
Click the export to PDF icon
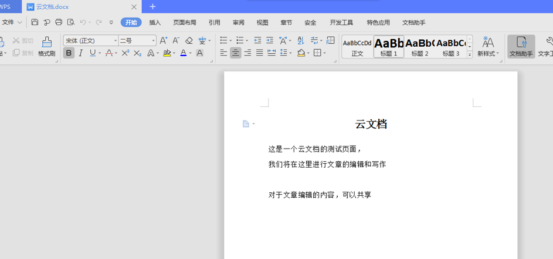tap(46, 22)
